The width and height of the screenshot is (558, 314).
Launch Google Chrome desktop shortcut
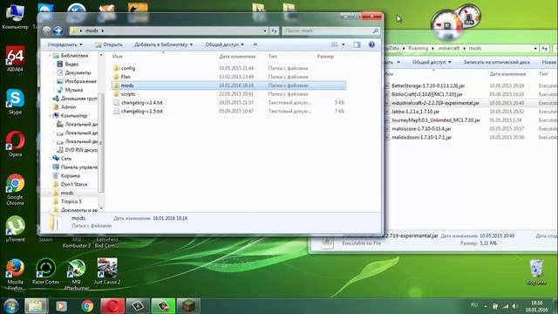(x=15, y=189)
